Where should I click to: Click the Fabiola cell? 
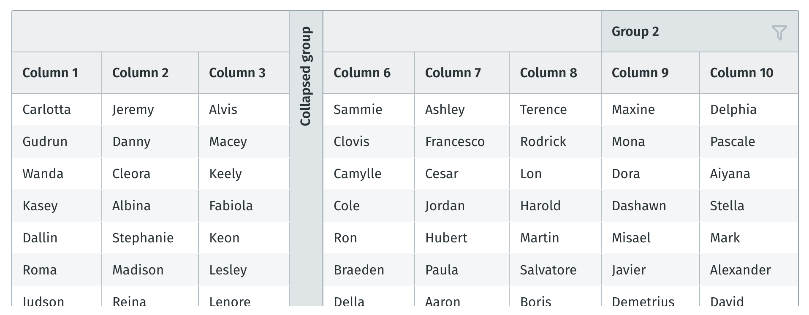(244, 206)
